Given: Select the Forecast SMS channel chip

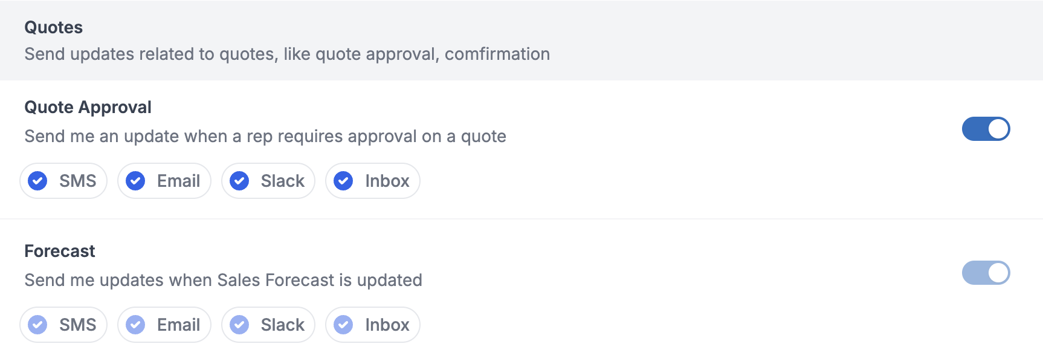Looking at the screenshot, I should (63, 325).
